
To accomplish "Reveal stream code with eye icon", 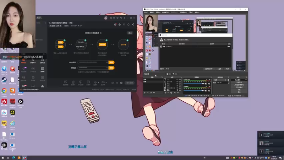I will [107, 68].
